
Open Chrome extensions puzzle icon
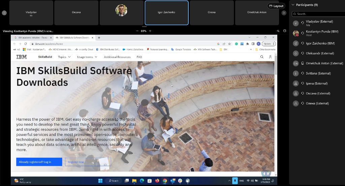(x=248, y=44)
